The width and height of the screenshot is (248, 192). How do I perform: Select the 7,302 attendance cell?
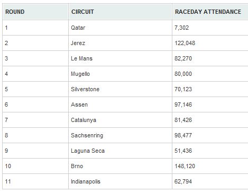tap(210, 28)
